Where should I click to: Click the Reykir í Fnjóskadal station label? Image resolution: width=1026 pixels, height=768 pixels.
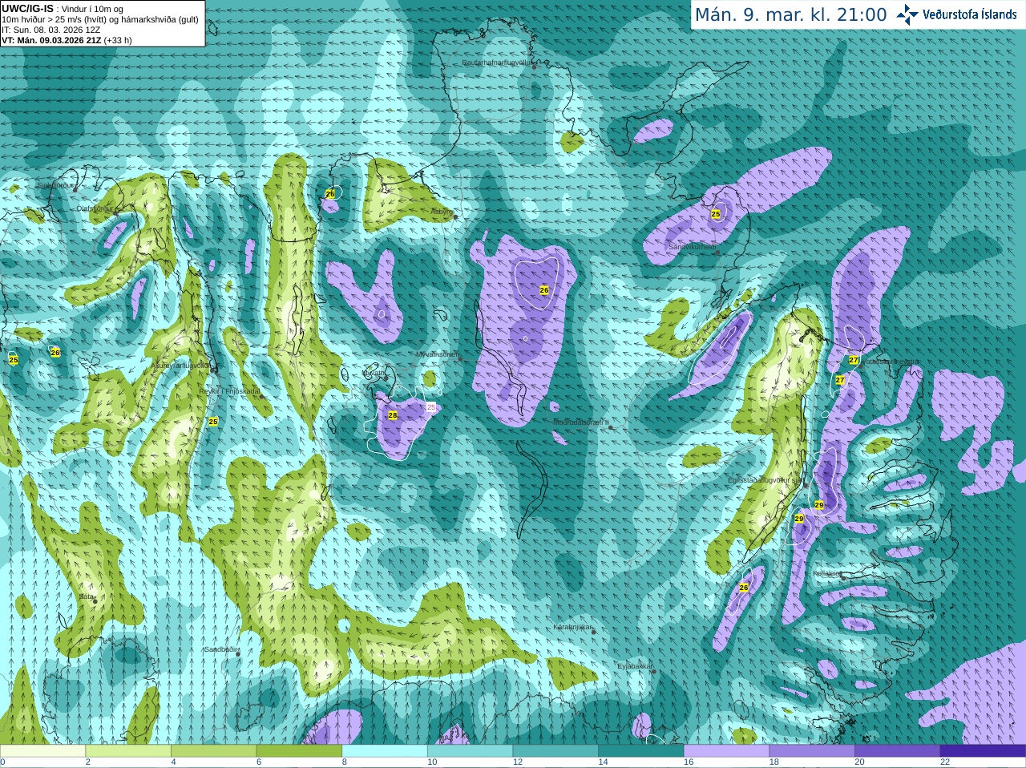point(229,391)
